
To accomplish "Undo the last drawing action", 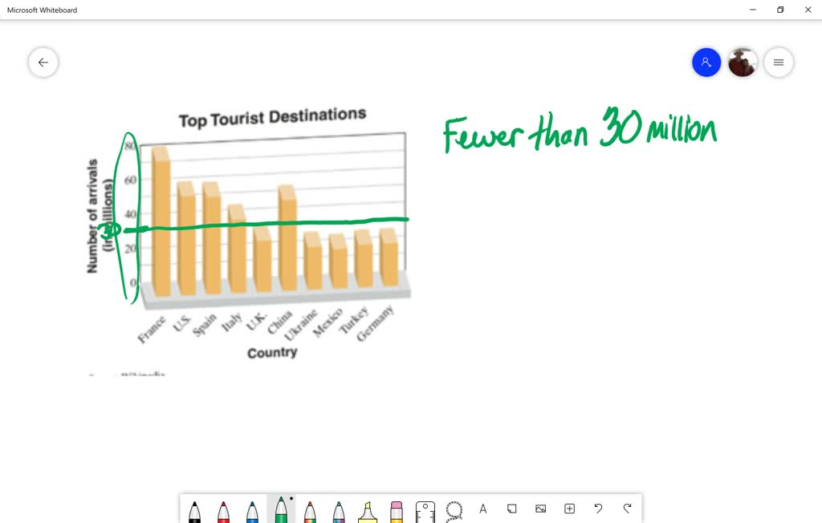I will (x=598, y=509).
